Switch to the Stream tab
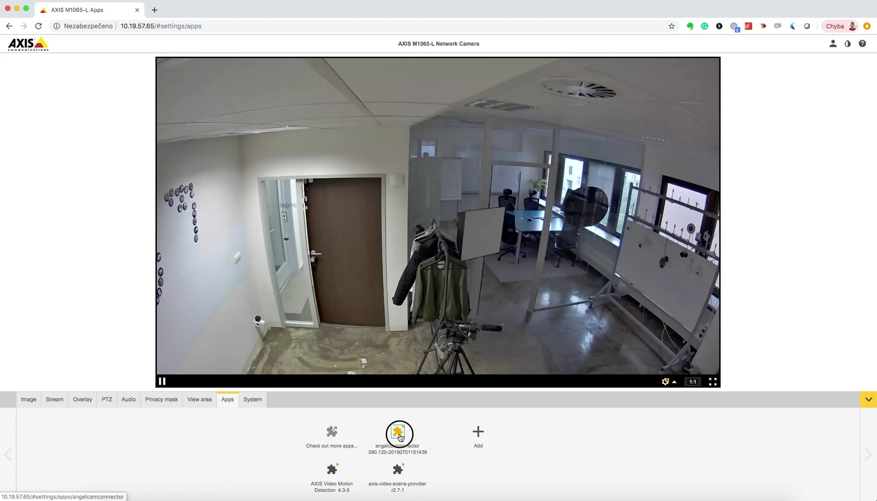This screenshot has width=877, height=501. click(x=54, y=399)
